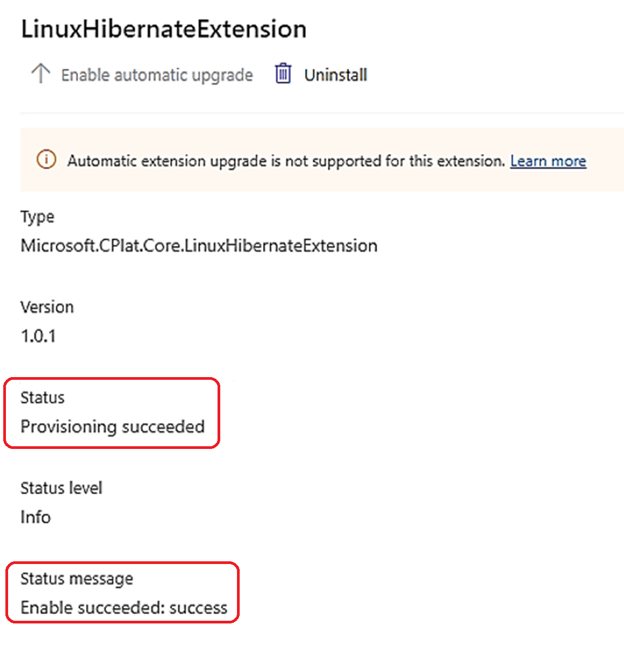Screen dimensions: 624x651
Task: Click the delete icon before Uninstall text
Action: [x=283, y=74]
